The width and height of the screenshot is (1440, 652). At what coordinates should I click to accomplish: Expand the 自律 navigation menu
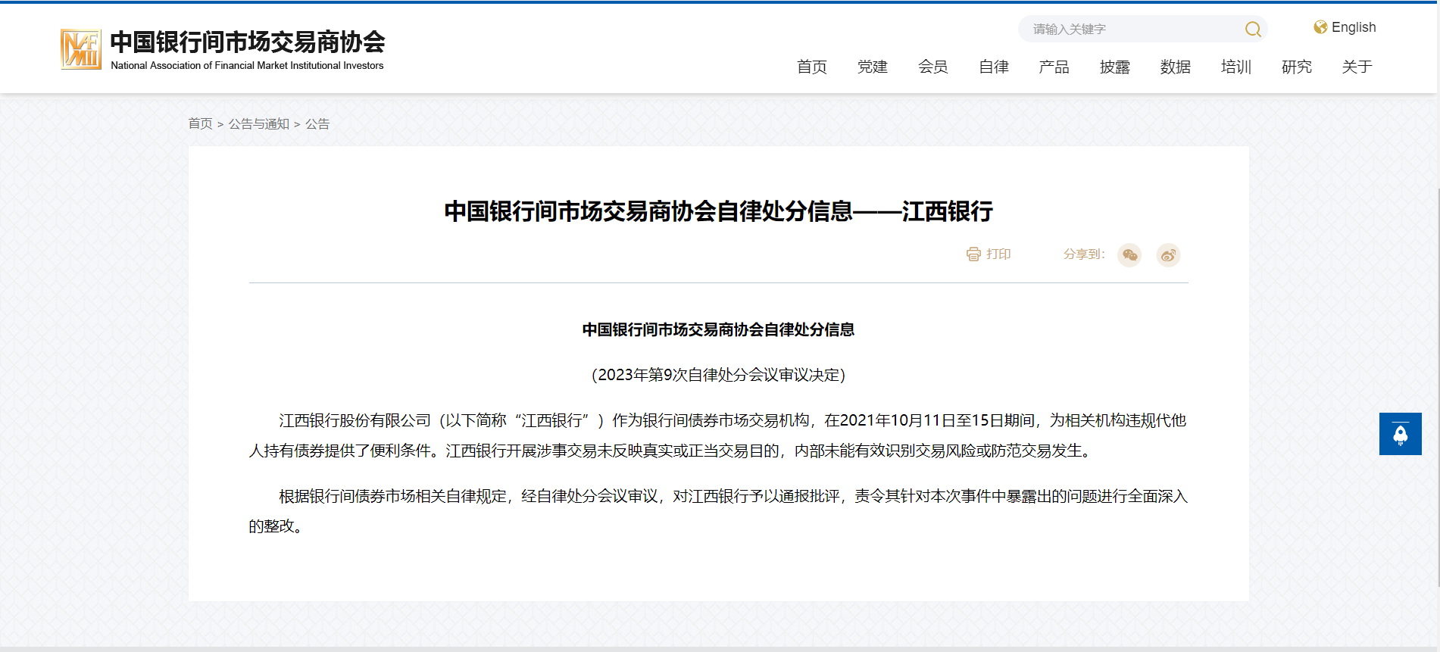click(x=994, y=67)
